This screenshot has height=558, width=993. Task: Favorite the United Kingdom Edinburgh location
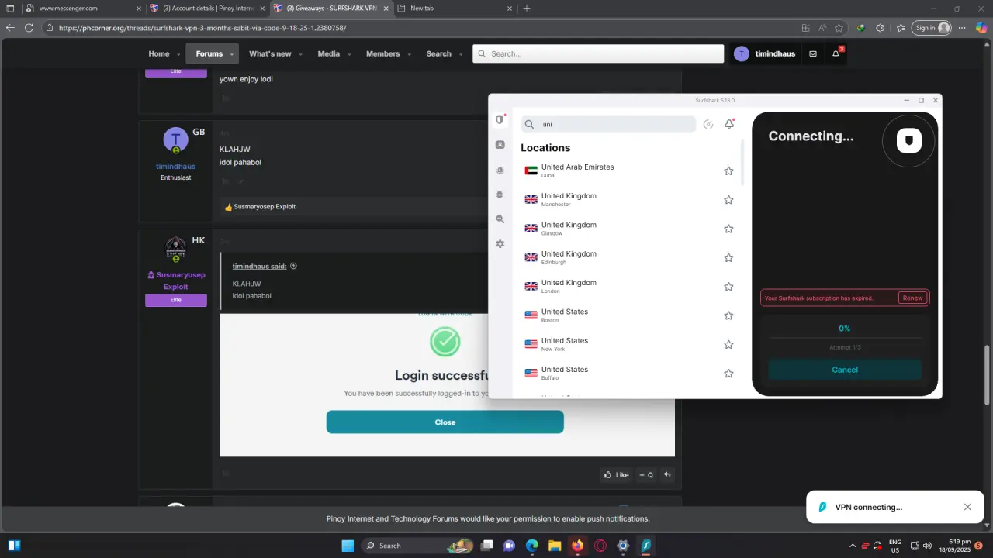click(728, 258)
